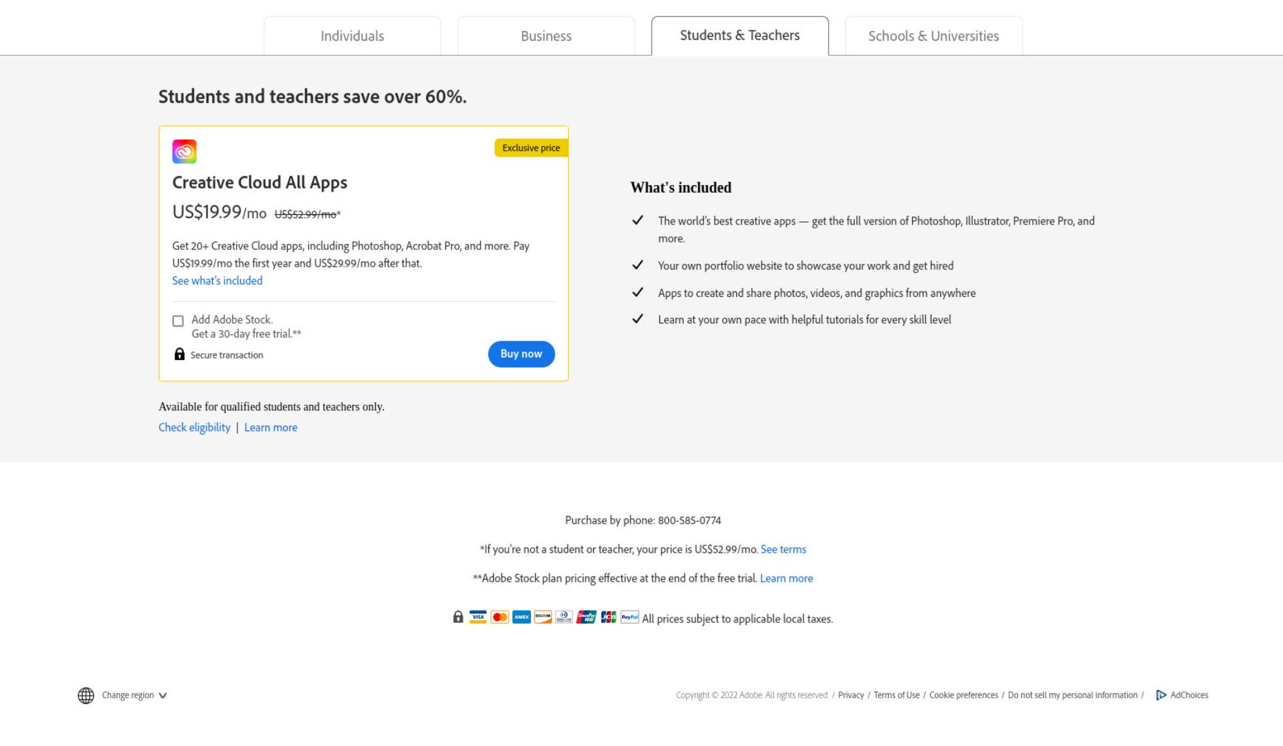Follow the See terms link
The height and width of the screenshot is (746, 1283).
[x=783, y=549]
